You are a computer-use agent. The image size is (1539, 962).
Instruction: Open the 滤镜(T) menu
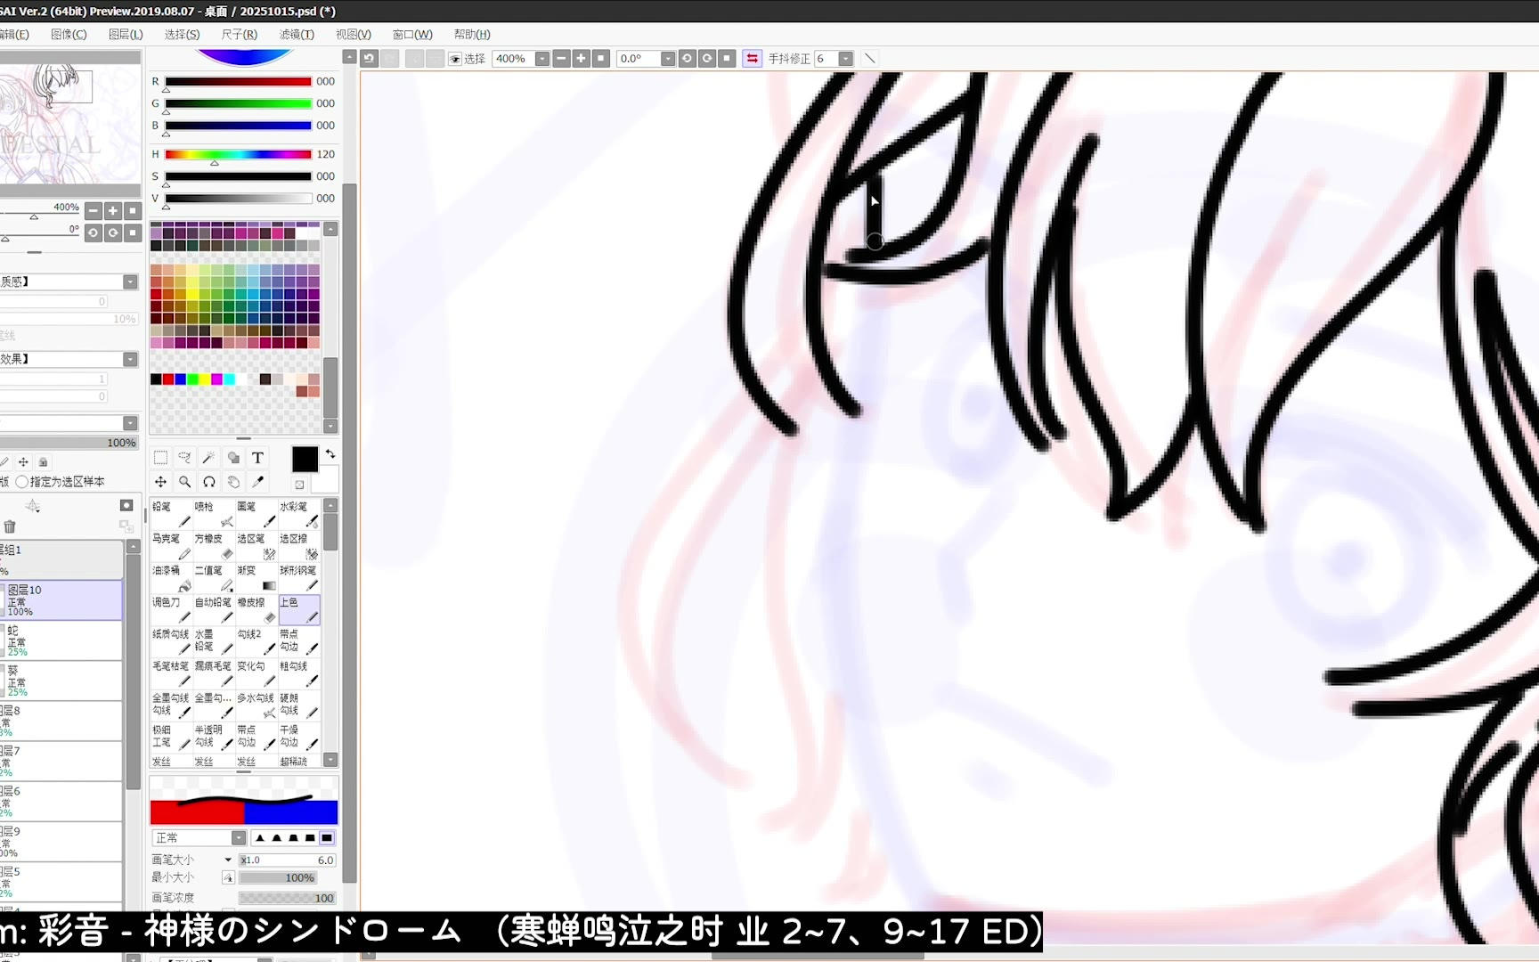[297, 35]
